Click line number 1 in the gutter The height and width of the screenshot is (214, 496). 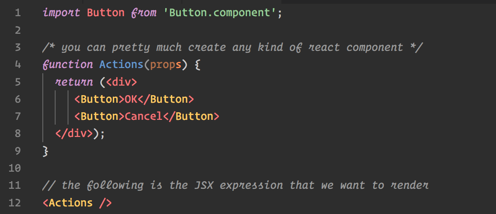point(18,13)
